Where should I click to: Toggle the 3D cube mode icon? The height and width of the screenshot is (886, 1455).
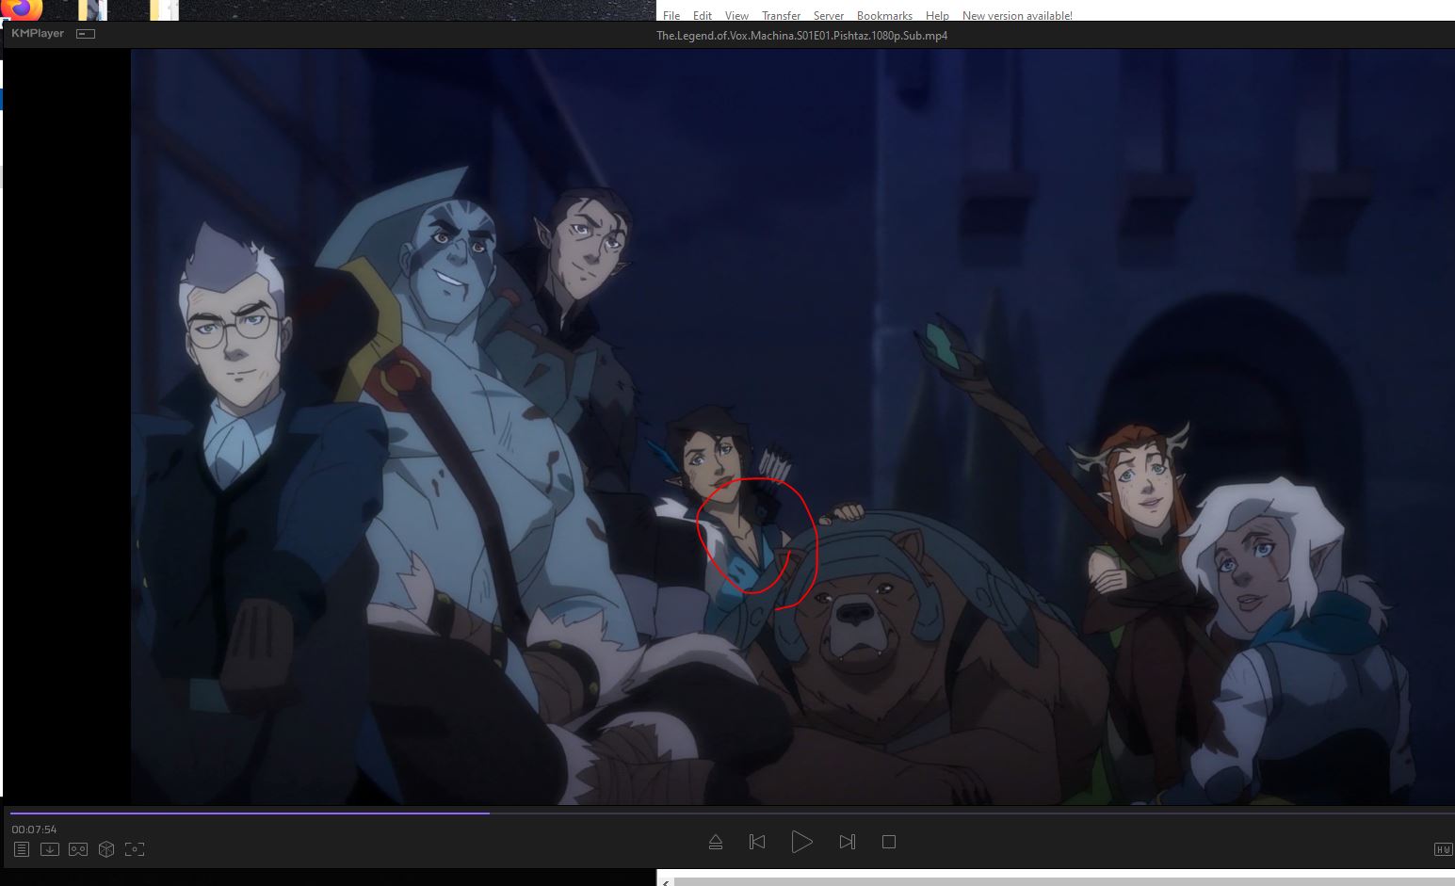[106, 849]
